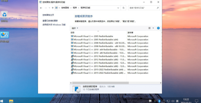Click the volume speaker tray icon
This screenshot has width=201, height=103.
point(173,101)
